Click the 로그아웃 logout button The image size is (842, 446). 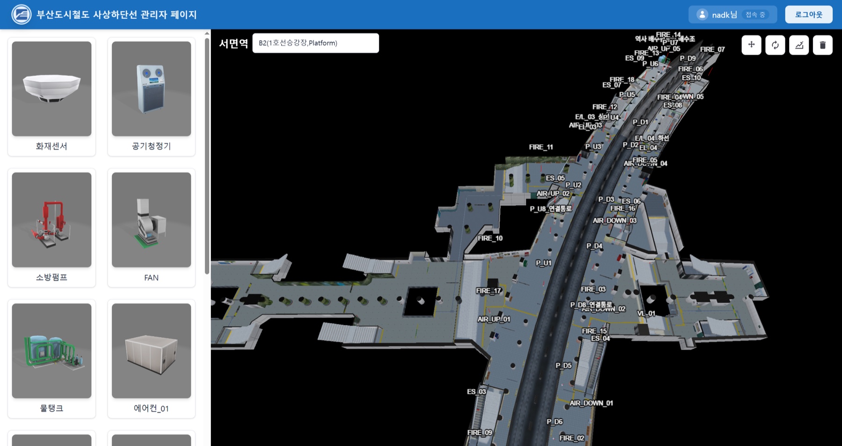coord(809,14)
